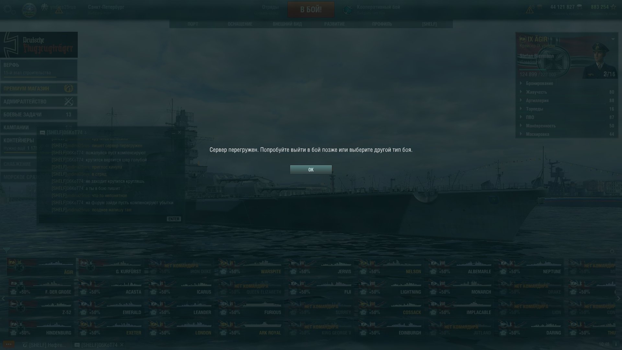
Task: Expand the Артиллерия parameter section
Action: pyautogui.click(x=521, y=100)
